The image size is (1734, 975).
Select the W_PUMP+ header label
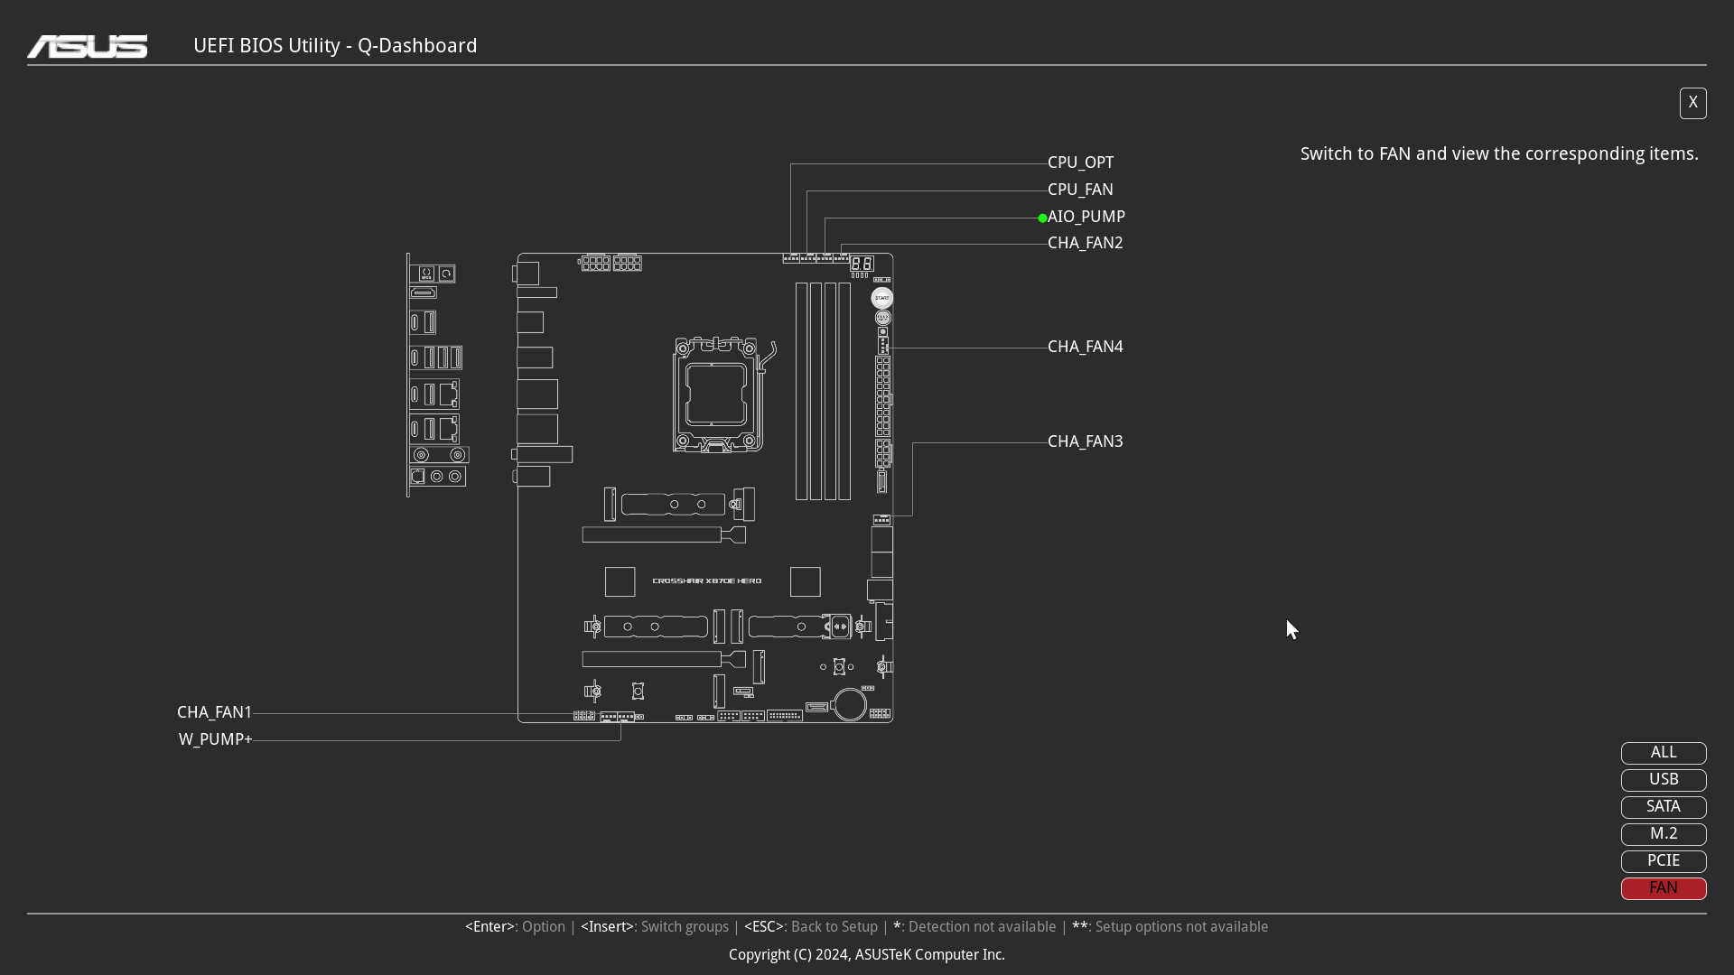pos(215,739)
